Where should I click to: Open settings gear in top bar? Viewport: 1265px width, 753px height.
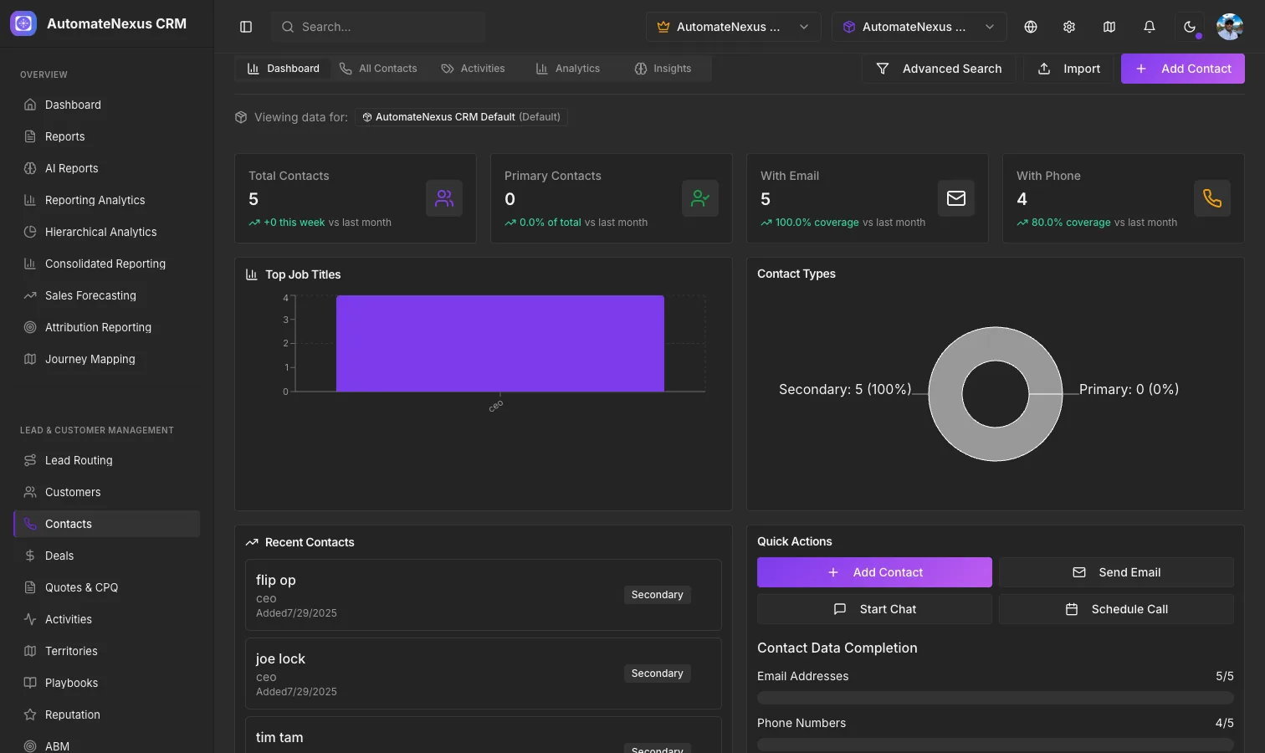click(x=1069, y=27)
